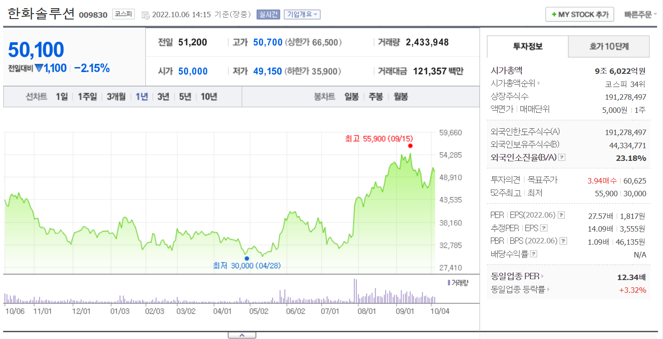
Task: Open the 기업개요 dropdown
Action: [302, 15]
